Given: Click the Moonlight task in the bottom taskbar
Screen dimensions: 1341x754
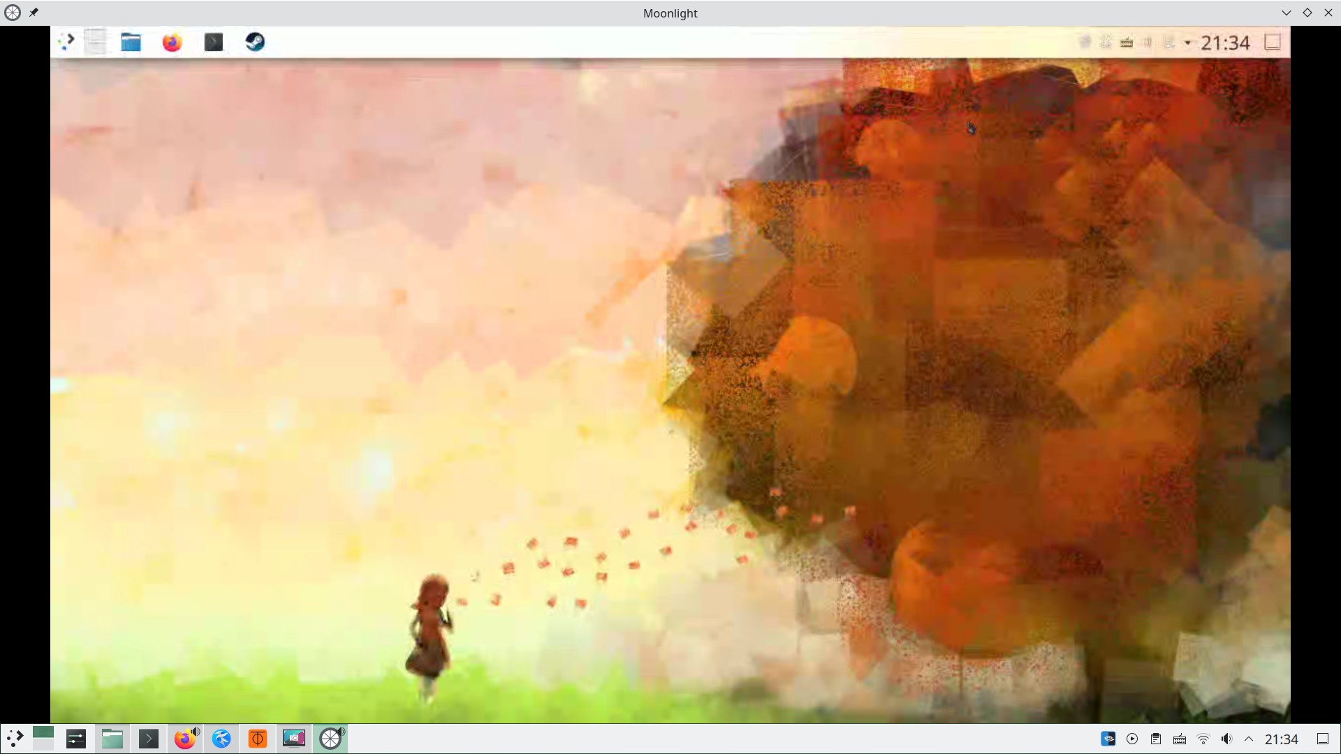Looking at the screenshot, I should click(x=330, y=739).
